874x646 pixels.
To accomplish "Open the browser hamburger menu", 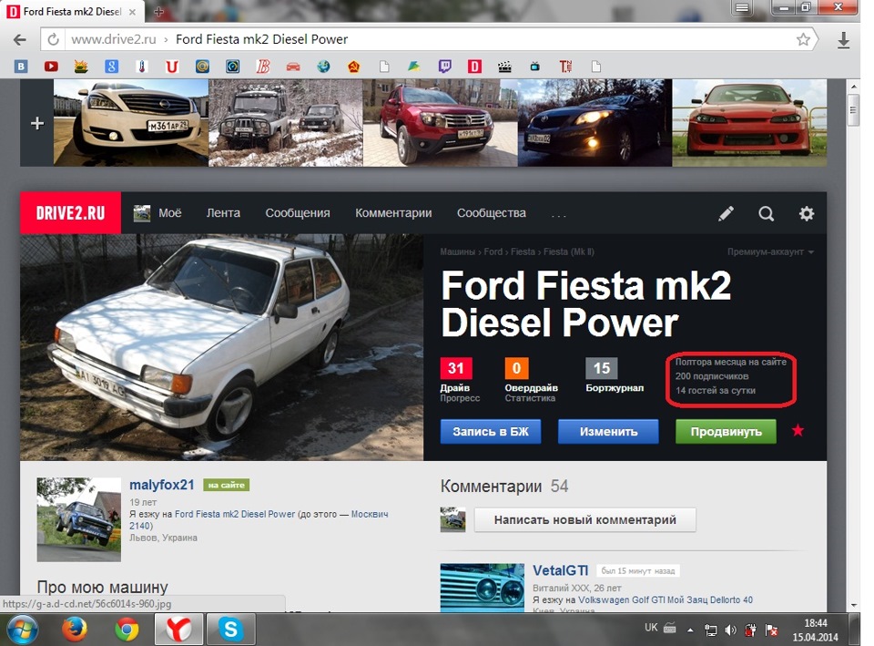I will coord(742,8).
